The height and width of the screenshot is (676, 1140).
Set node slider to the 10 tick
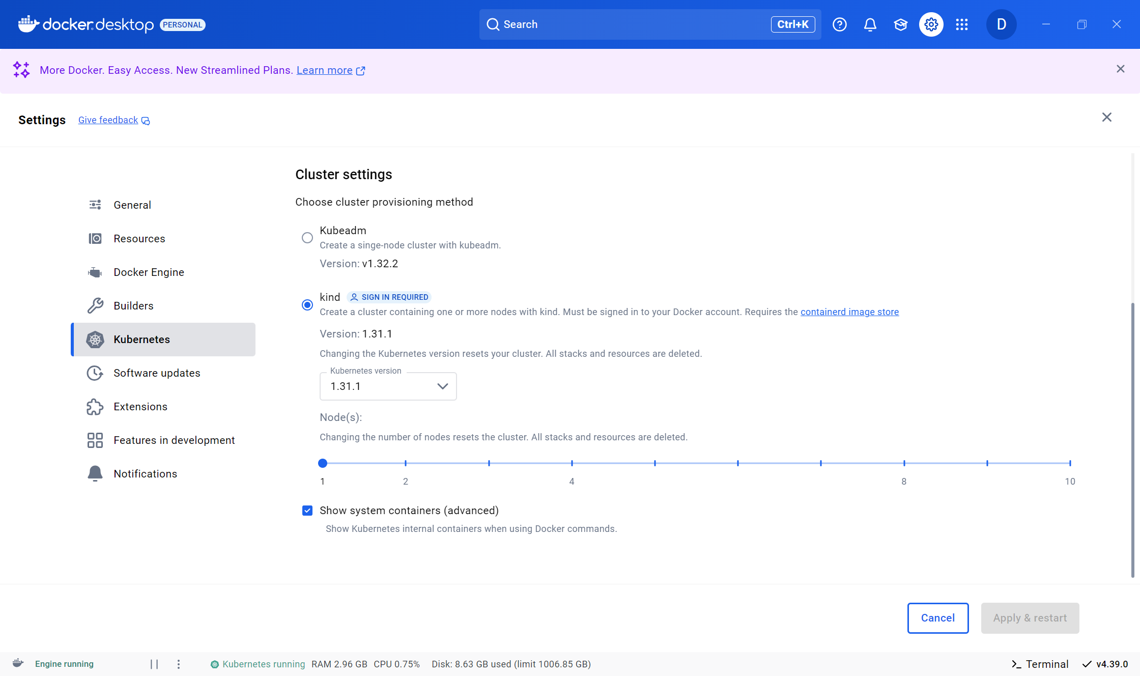[1070, 463]
